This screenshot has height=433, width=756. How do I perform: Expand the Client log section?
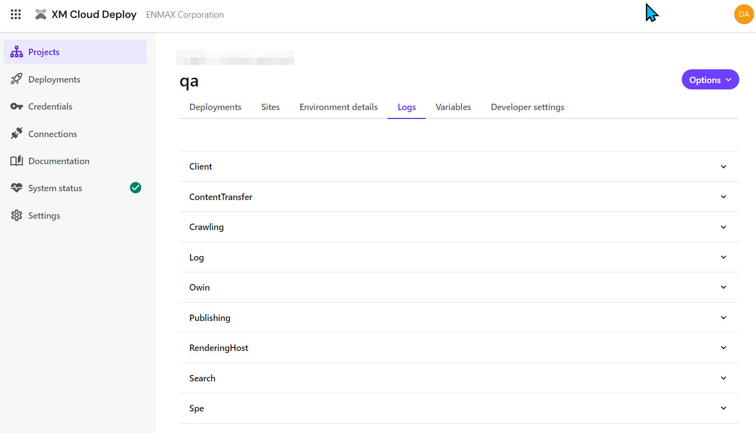click(x=723, y=167)
